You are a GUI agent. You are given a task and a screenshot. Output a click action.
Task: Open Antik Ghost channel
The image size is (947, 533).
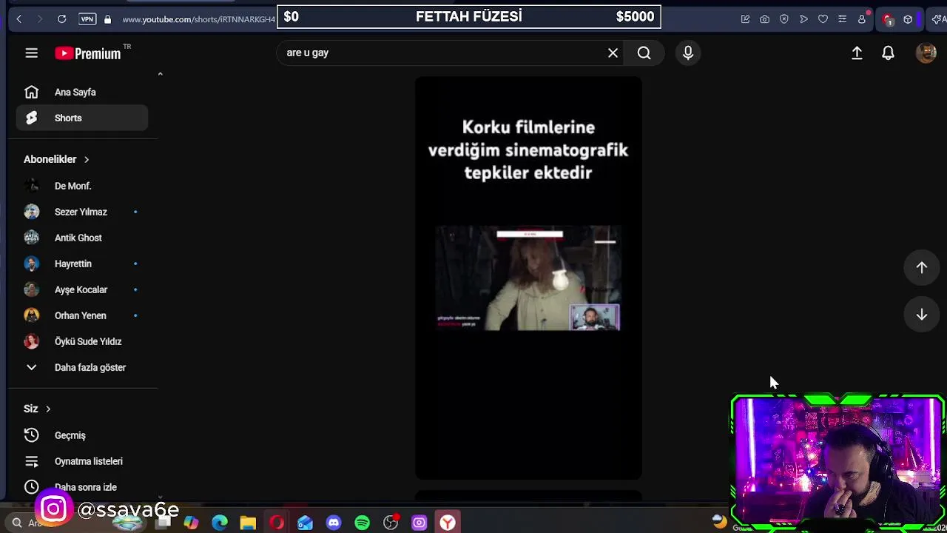tap(81, 238)
